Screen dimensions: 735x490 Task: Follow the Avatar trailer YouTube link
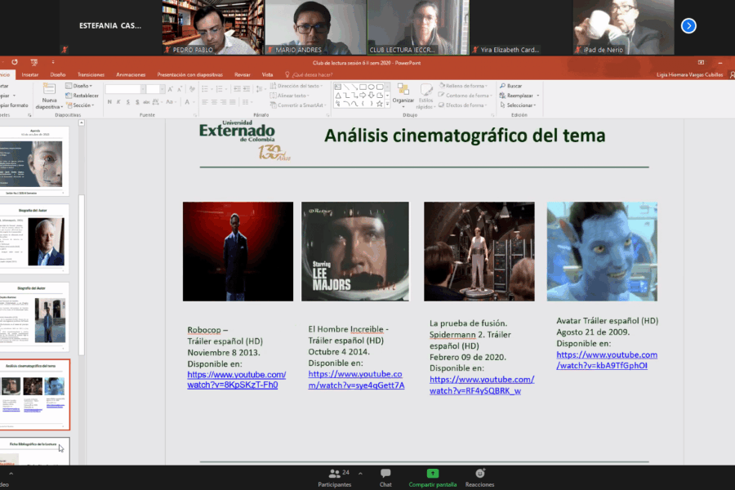(x=606, y=360)
